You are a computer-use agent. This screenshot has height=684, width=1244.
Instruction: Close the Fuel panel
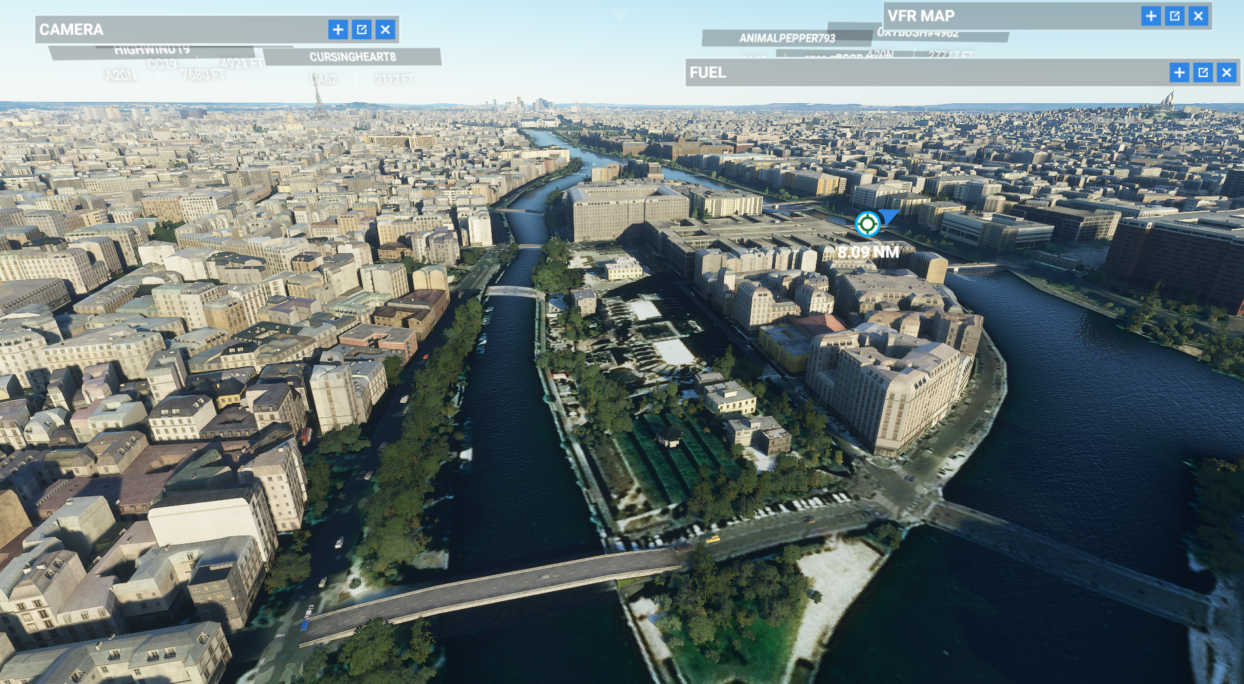click(x=1226, y=73)
